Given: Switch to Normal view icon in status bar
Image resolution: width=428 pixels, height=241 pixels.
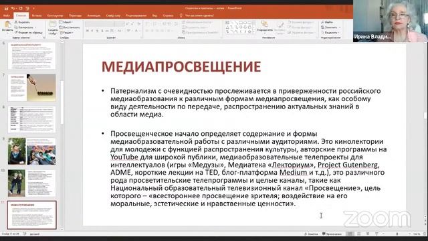Looking at the screenshot, I should coord(350,234).
